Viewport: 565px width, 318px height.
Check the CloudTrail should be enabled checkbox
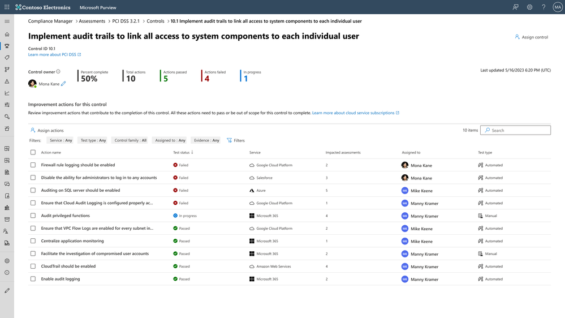click(x=33, y=266)
